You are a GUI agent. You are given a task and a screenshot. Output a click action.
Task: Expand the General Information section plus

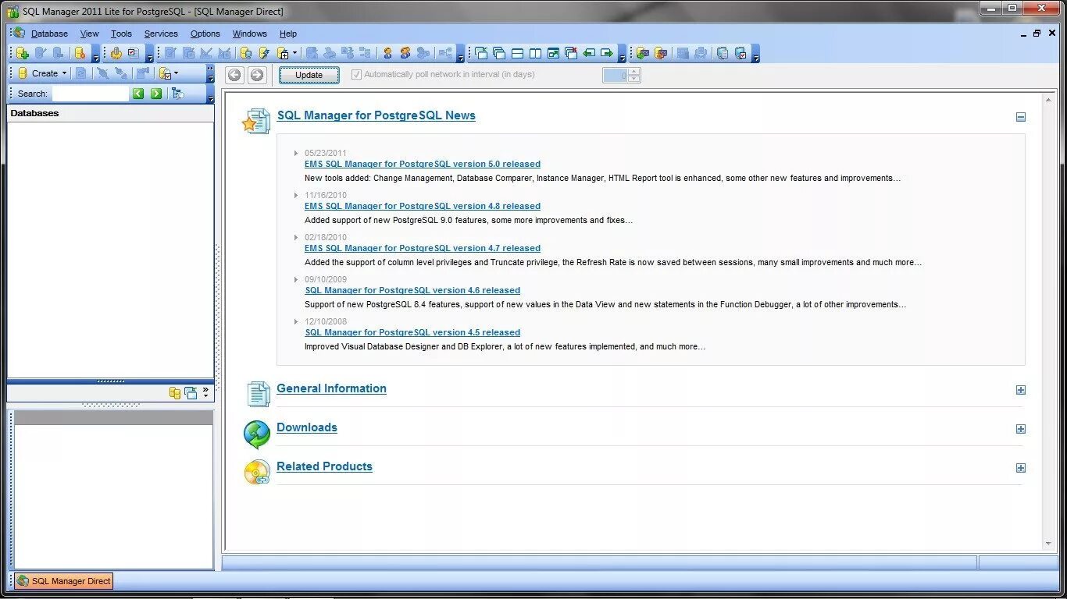1020,390
